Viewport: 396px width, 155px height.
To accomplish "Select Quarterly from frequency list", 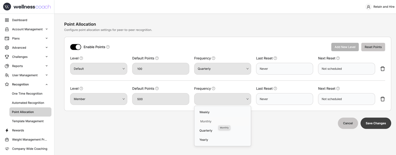I will 223,130.
